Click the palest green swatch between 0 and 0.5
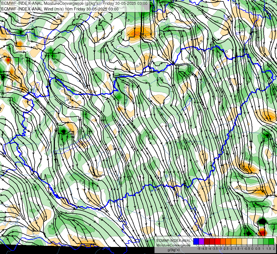Screen dimensions: 277x254 [255, 241]
